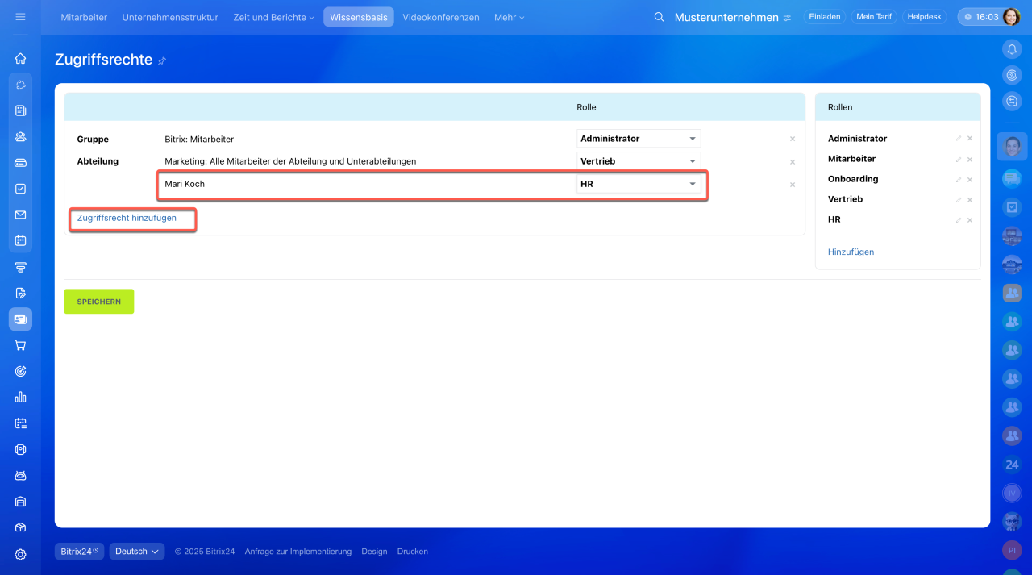The height and width of the screenshot is (575, 1032).
Task: Expand the HR role dropdown for Mari Koch
Action: (638, 184)
